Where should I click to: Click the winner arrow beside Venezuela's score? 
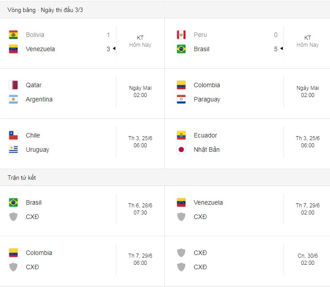tap(114, 49)
